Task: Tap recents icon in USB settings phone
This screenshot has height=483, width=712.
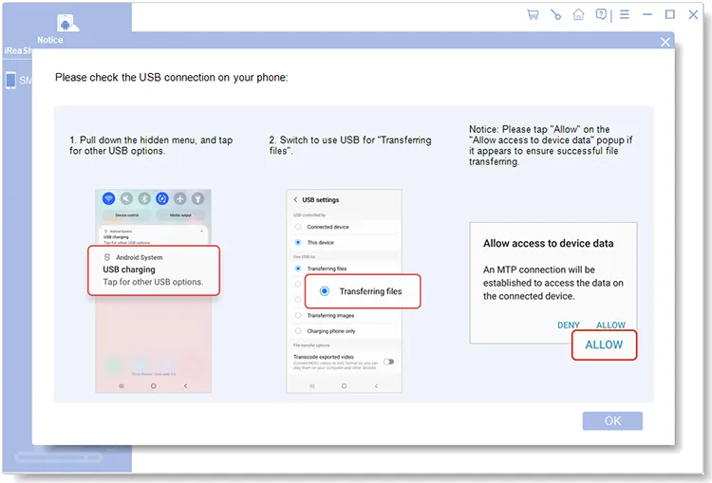Action: [312, 386]
